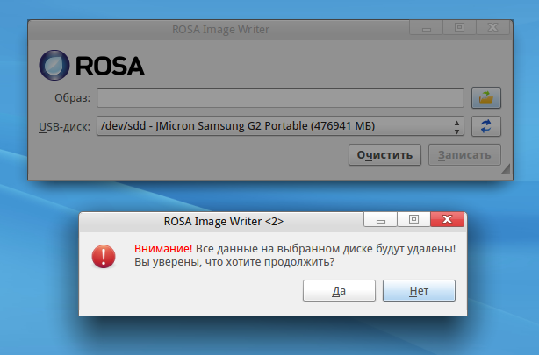This screenshot has height=355, width=539.
Task: Click the 'Образ:' label
Action: click(73, 98)
